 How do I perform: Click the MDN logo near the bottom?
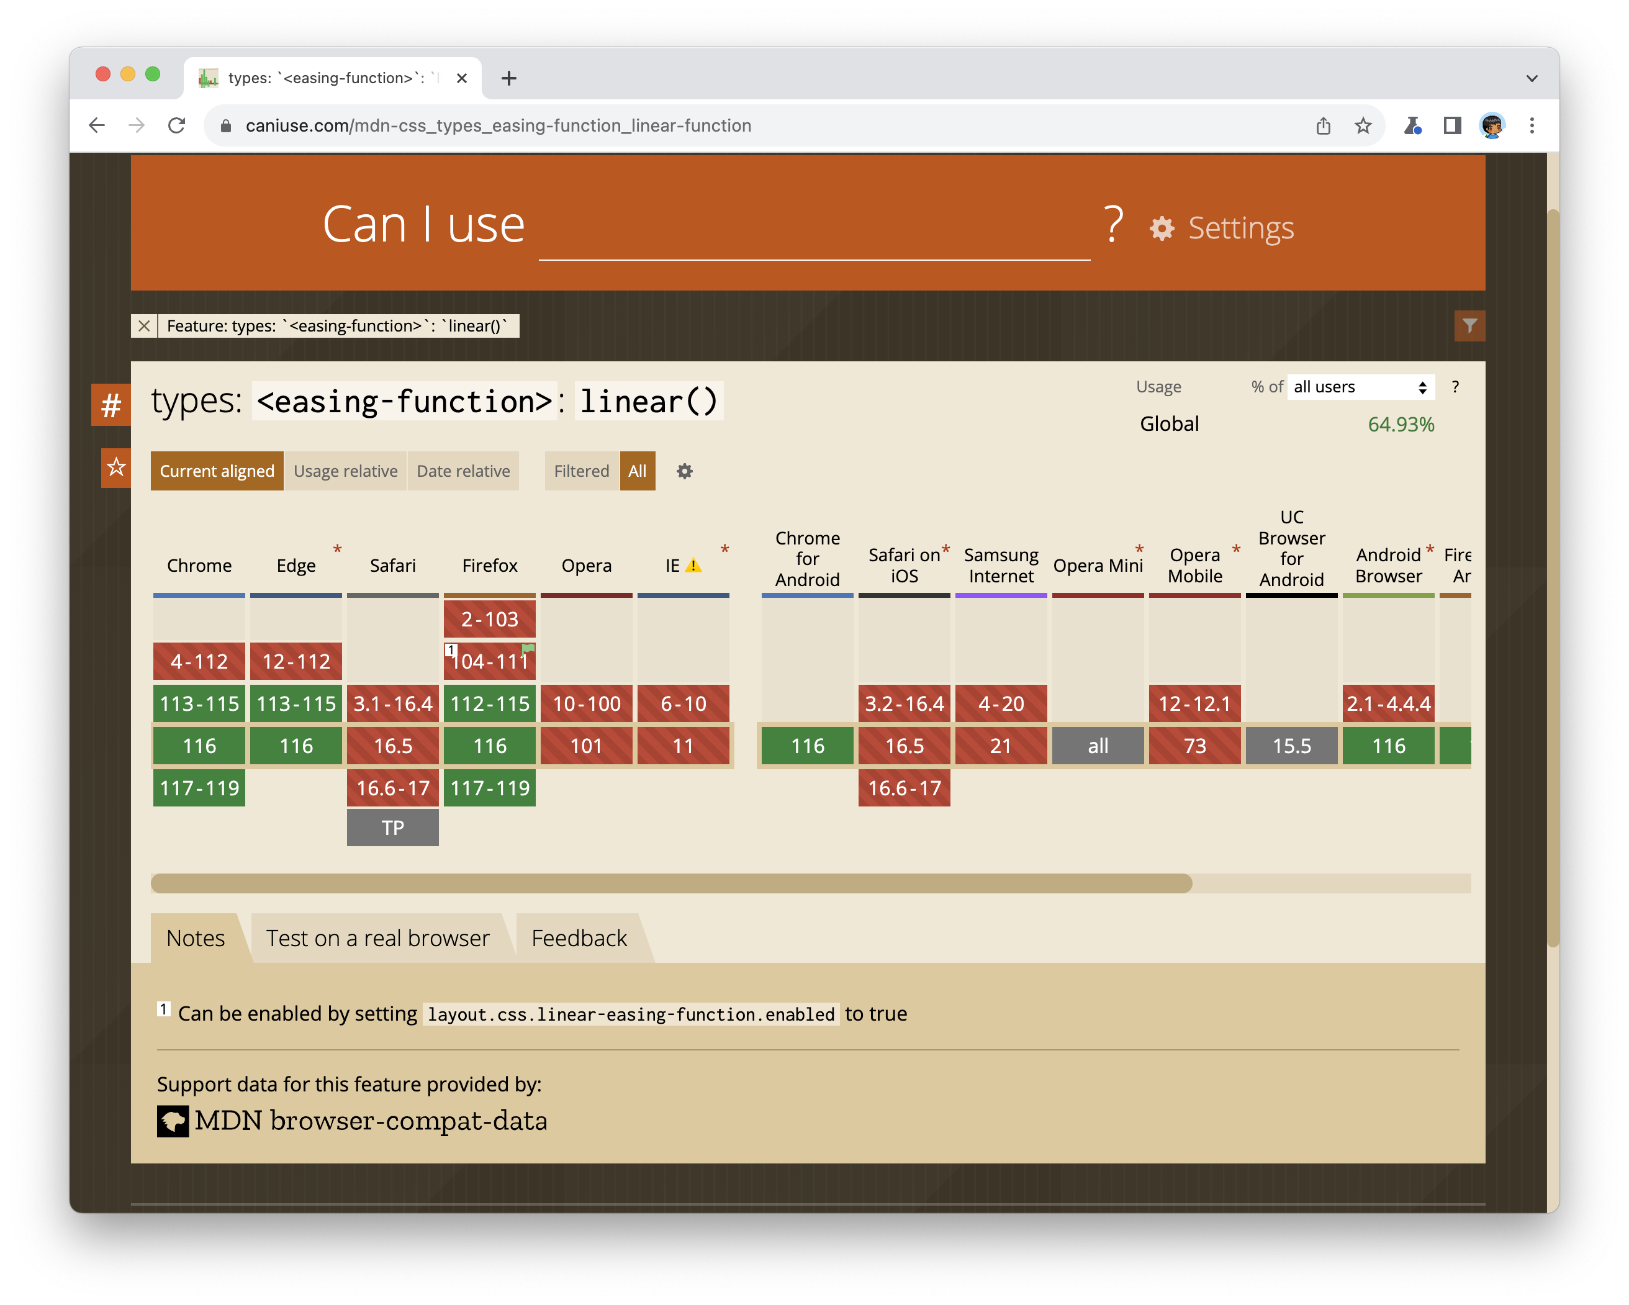click(173, 1121)
